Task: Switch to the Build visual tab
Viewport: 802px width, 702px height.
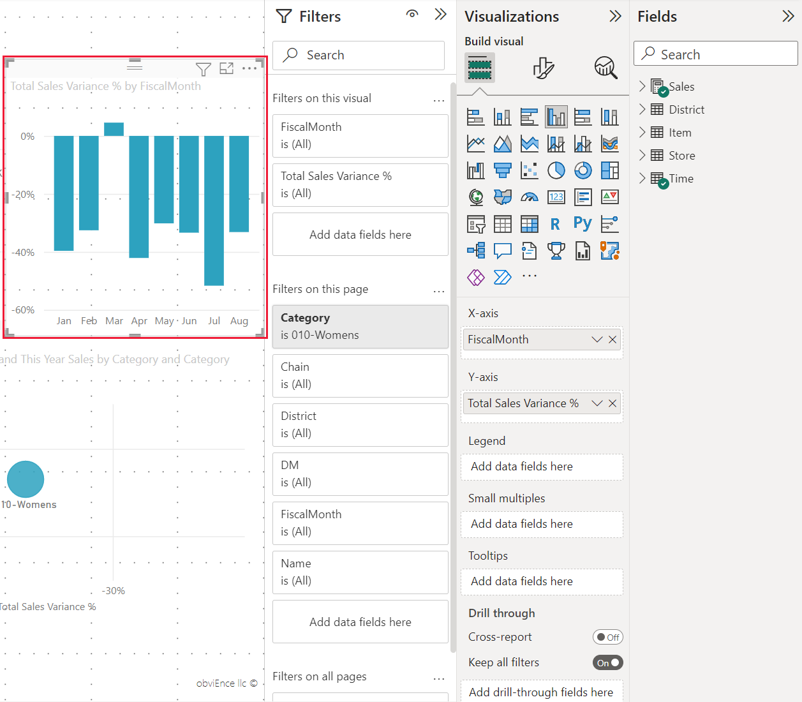Action: coord(480,68)
